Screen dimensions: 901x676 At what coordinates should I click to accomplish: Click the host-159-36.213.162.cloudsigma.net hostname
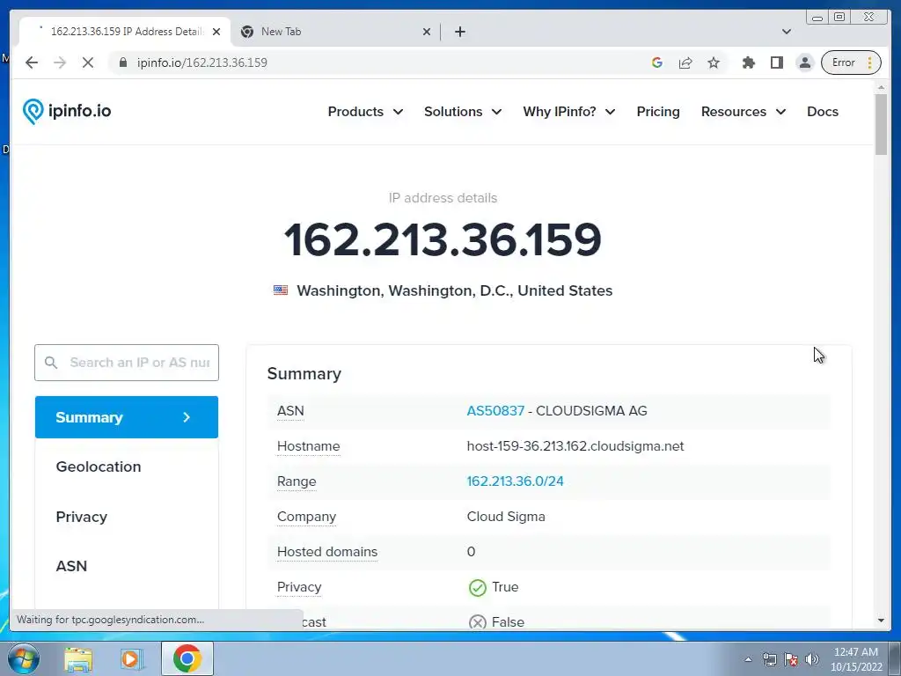(575, 446)
